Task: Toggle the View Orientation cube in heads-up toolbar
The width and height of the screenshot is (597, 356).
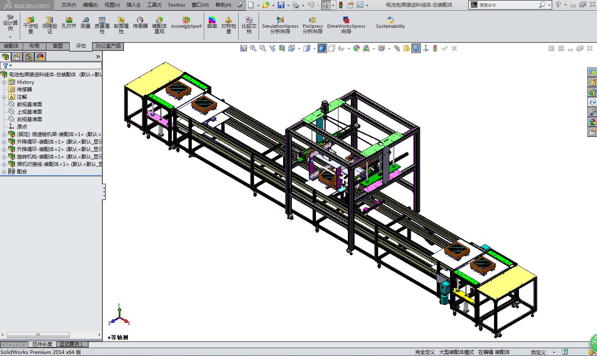Action: [x=291, y=48]
